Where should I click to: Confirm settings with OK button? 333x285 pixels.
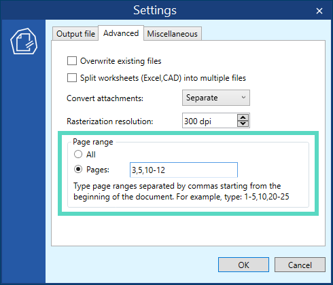[243, 265]
